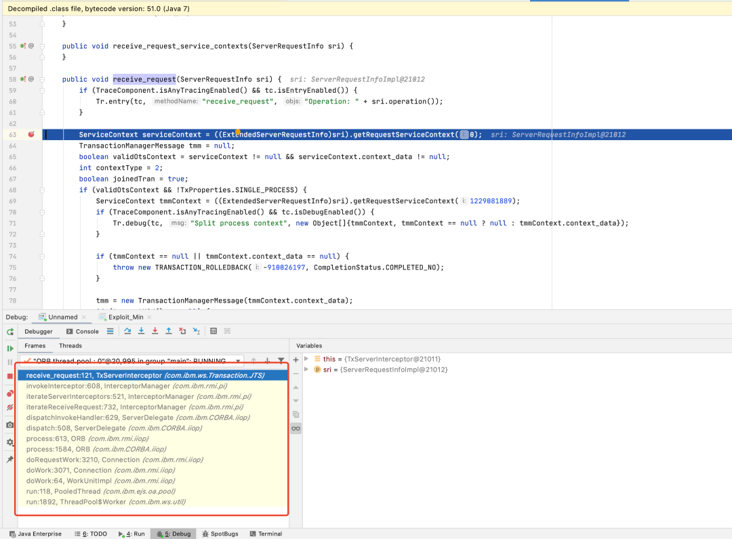Expand the 'sri' variable node

pos(307,370)
